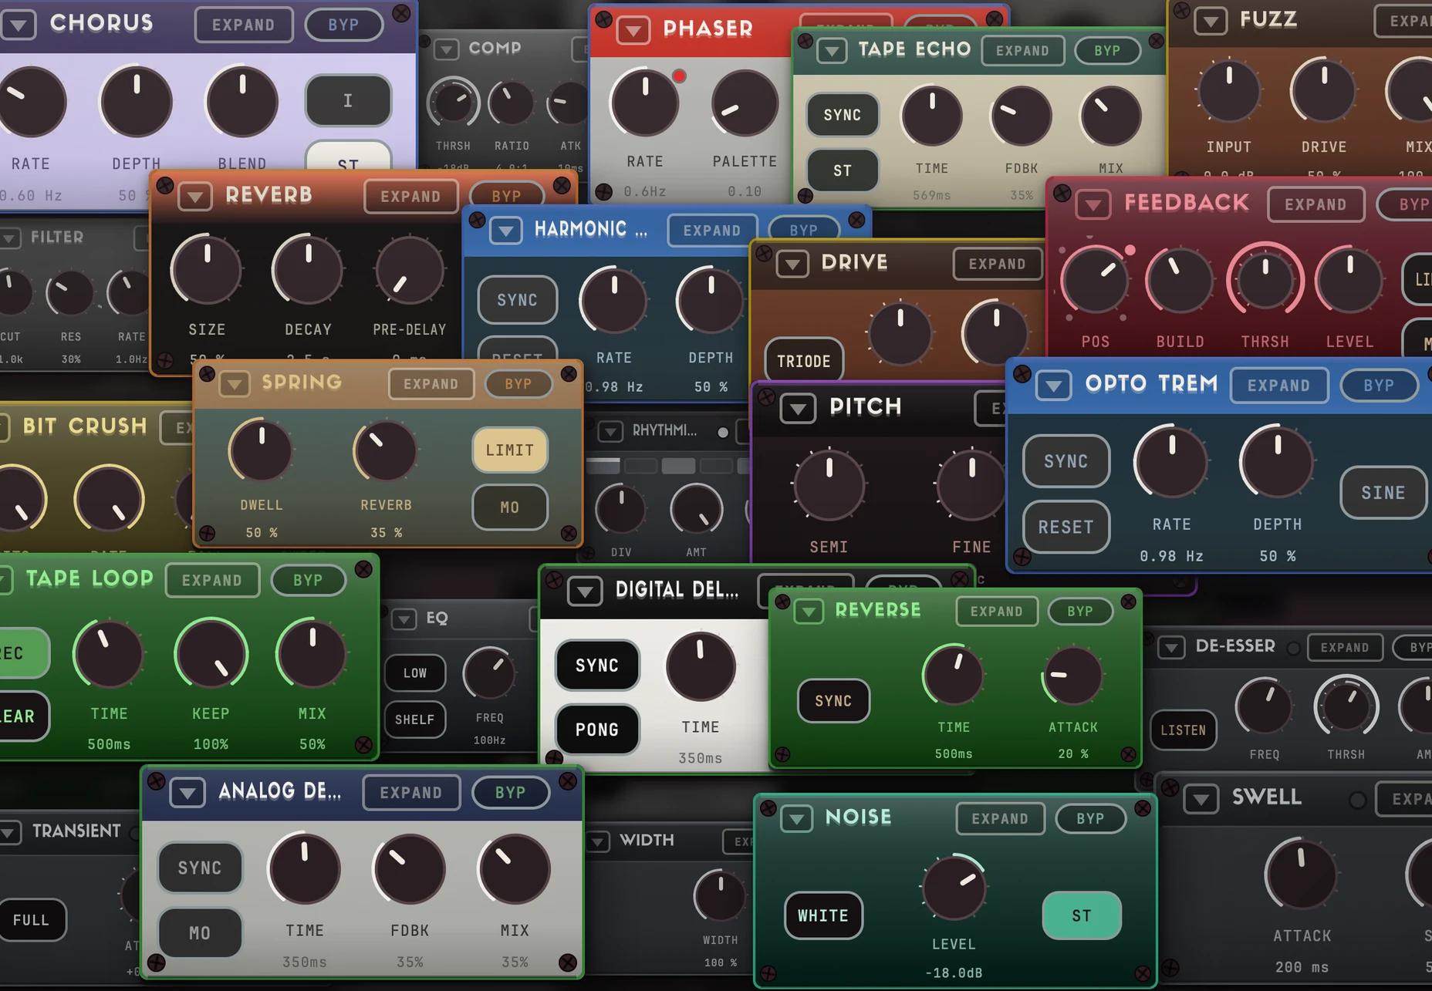Expand the Noise module
The height and width of the screenshot is (991, 1432).
1000,818
